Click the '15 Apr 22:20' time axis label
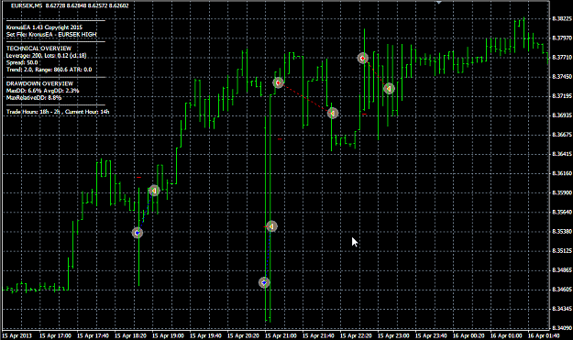Image resolution: width=573 pixels, height=340 pixels. point(356,335)
